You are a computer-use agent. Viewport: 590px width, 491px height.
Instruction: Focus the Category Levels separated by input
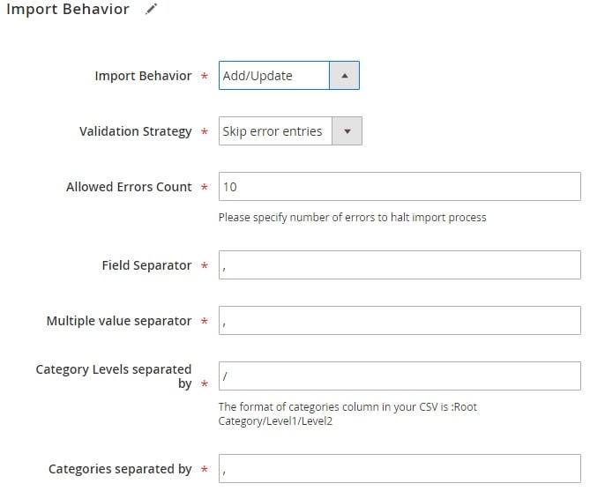[400, 376]
